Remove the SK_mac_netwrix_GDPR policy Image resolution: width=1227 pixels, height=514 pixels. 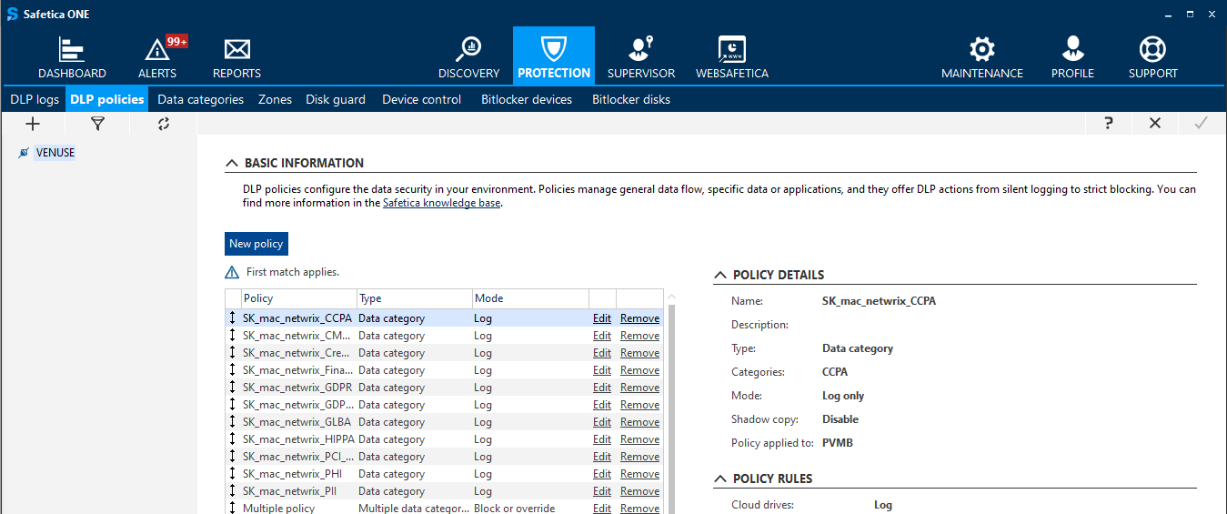pyautogui.click(x=639, y=388)
